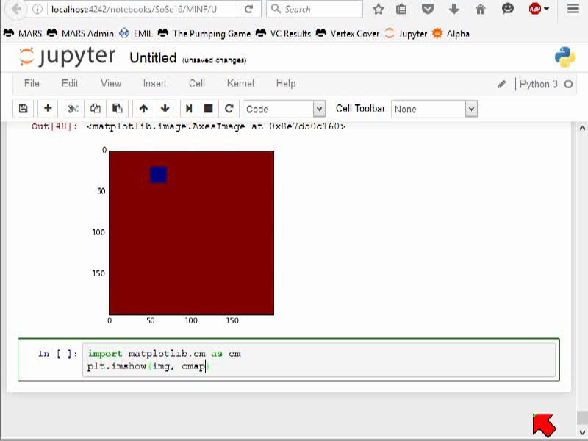Open the bookmarks list icon
The width and height of the screenshot is (588, 441).
(x=401, y=9)
